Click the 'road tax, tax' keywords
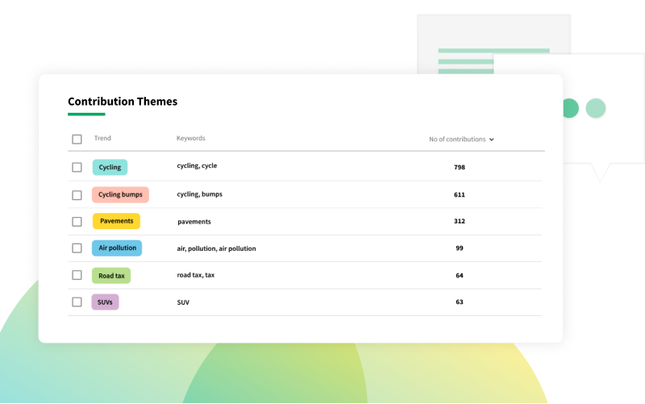This screenshot has height=404, width=645. (196, 275)
